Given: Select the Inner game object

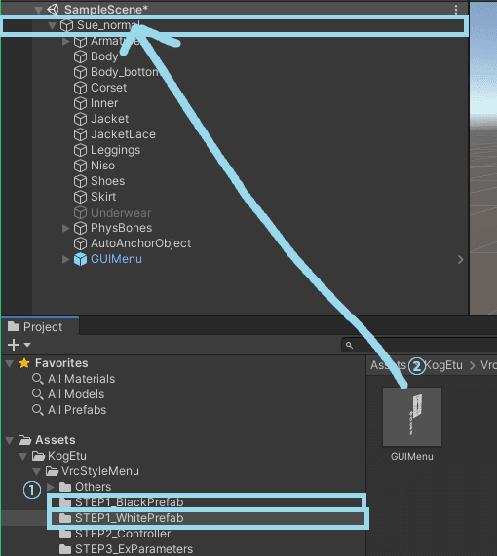Looking at the screenshot, I should click(104, 103).
